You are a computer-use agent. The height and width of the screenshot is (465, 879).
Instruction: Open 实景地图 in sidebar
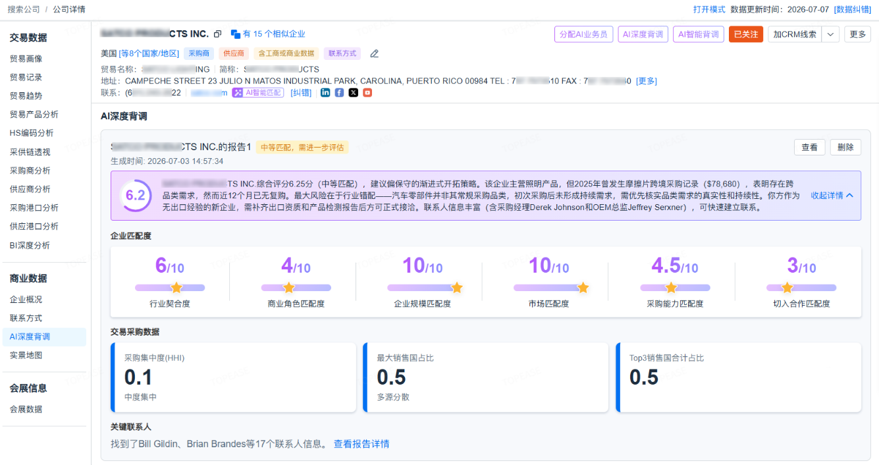click(x=26, y=355)
